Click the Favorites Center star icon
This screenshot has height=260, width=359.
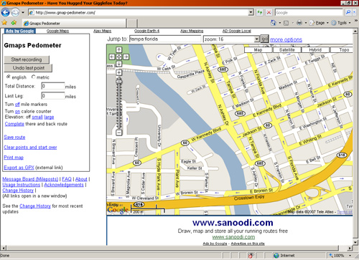click(4, 23)
